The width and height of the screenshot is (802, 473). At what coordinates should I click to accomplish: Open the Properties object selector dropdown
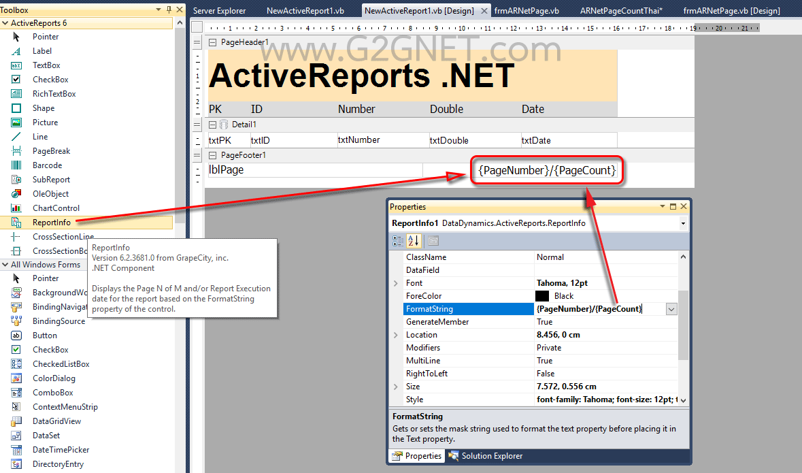pos(683,224)
